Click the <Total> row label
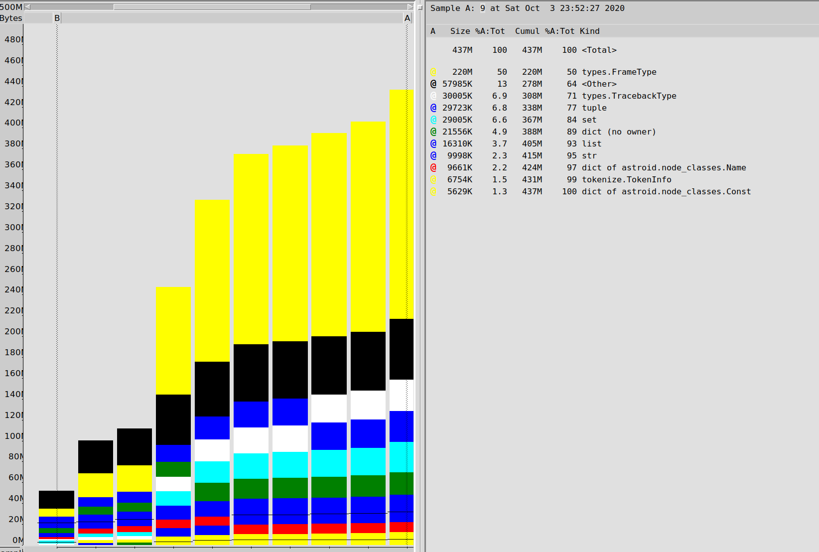The width and height of the screenshot is (819, 552). pos(599,50)
